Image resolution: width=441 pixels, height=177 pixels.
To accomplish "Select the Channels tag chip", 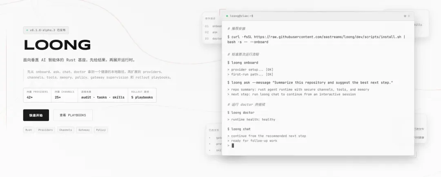I will (x=65, y=130).
